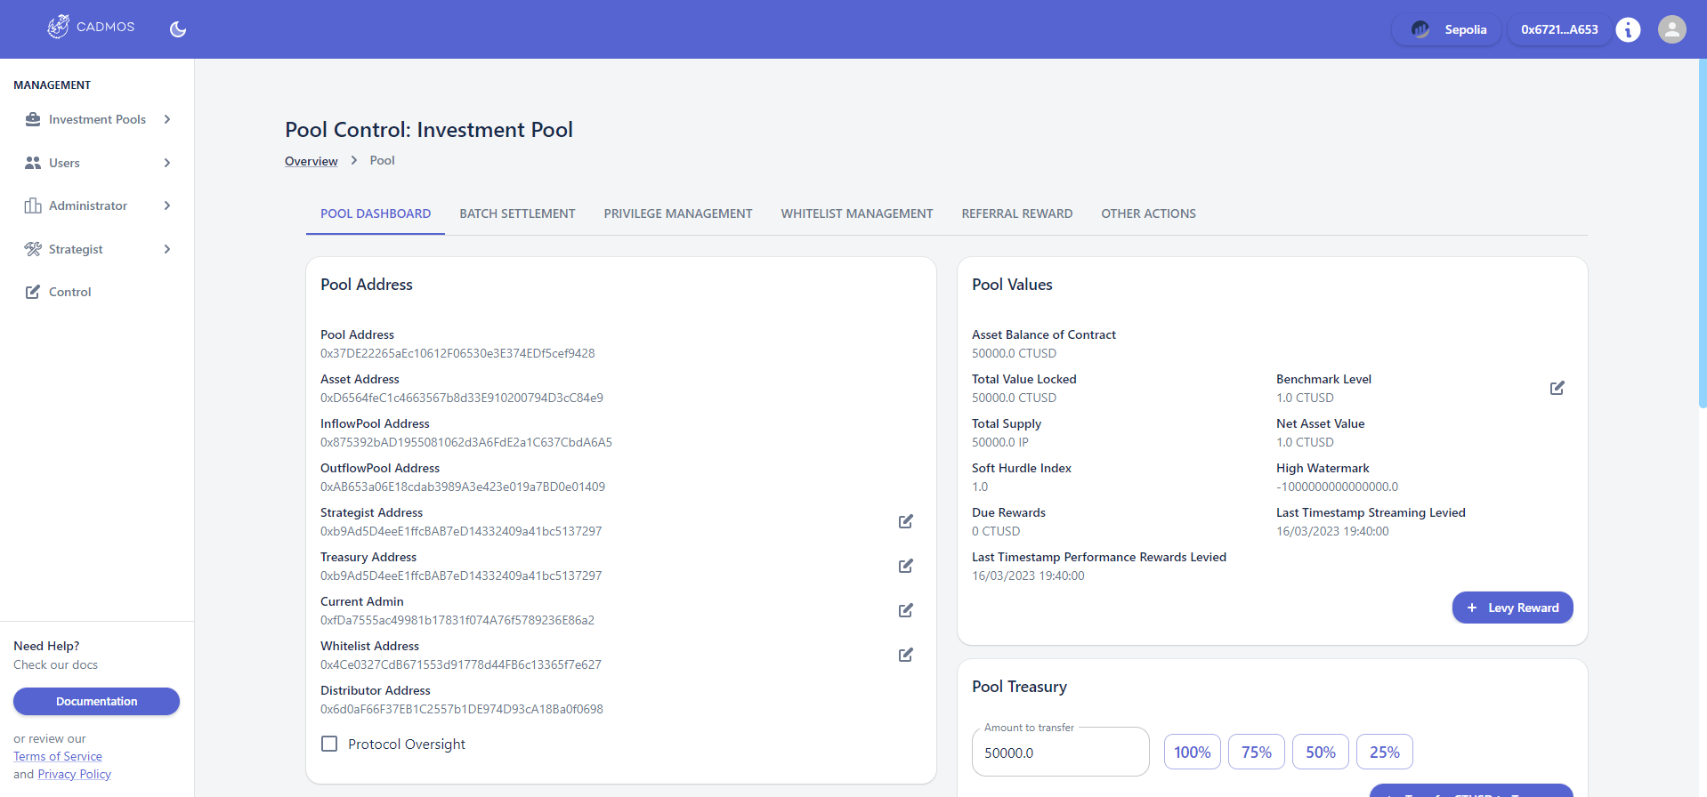1707x797 pixels.
Task: Open the Privacy Policy link
Action: tap(75, 774)
